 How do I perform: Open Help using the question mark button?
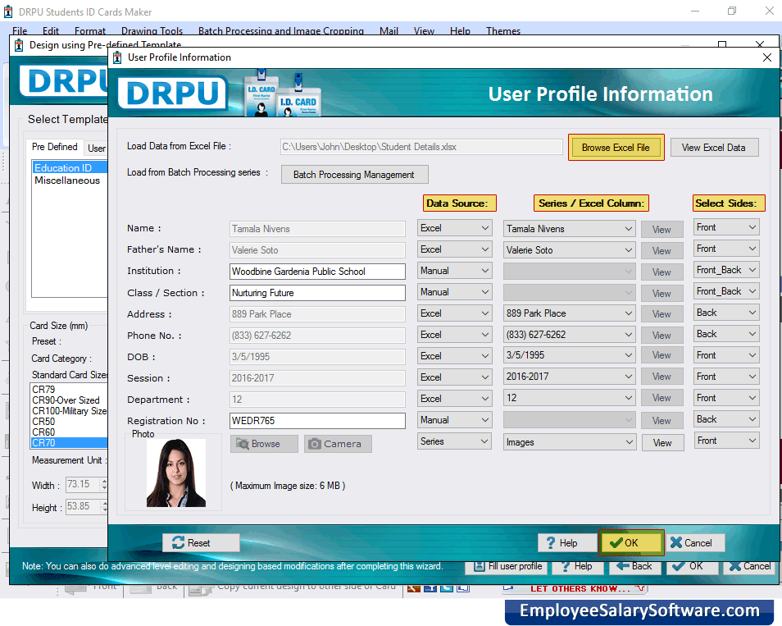(x=567, y=542)
